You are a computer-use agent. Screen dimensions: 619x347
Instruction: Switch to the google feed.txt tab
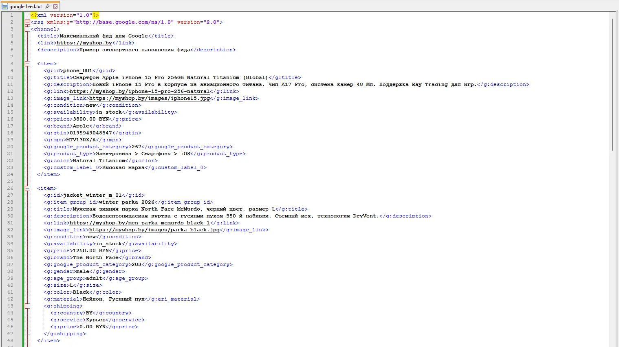[26, 6]
